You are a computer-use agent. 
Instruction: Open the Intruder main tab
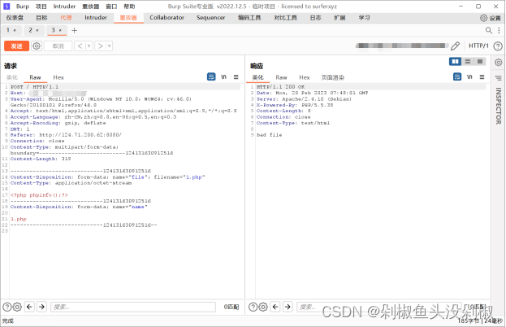(x=96, y=18)
